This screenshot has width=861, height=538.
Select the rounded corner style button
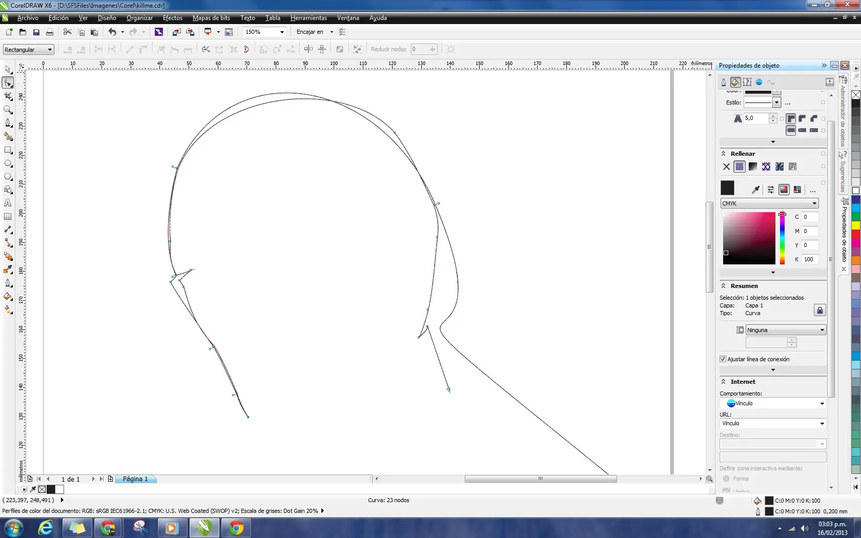coord(802,118)
